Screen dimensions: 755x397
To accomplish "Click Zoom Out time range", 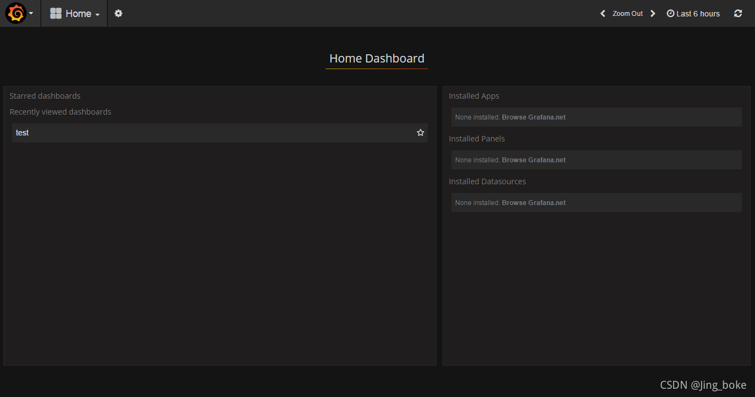I will 628,14.
